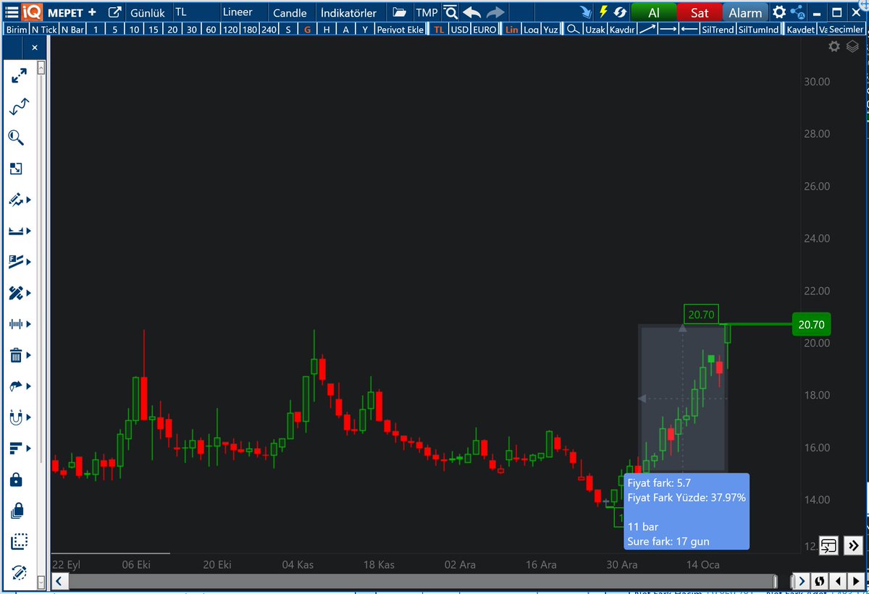This screenshot has width=869, height=594.
Task: Open the Candle chart type dropdown
Action: pos(291,12)
